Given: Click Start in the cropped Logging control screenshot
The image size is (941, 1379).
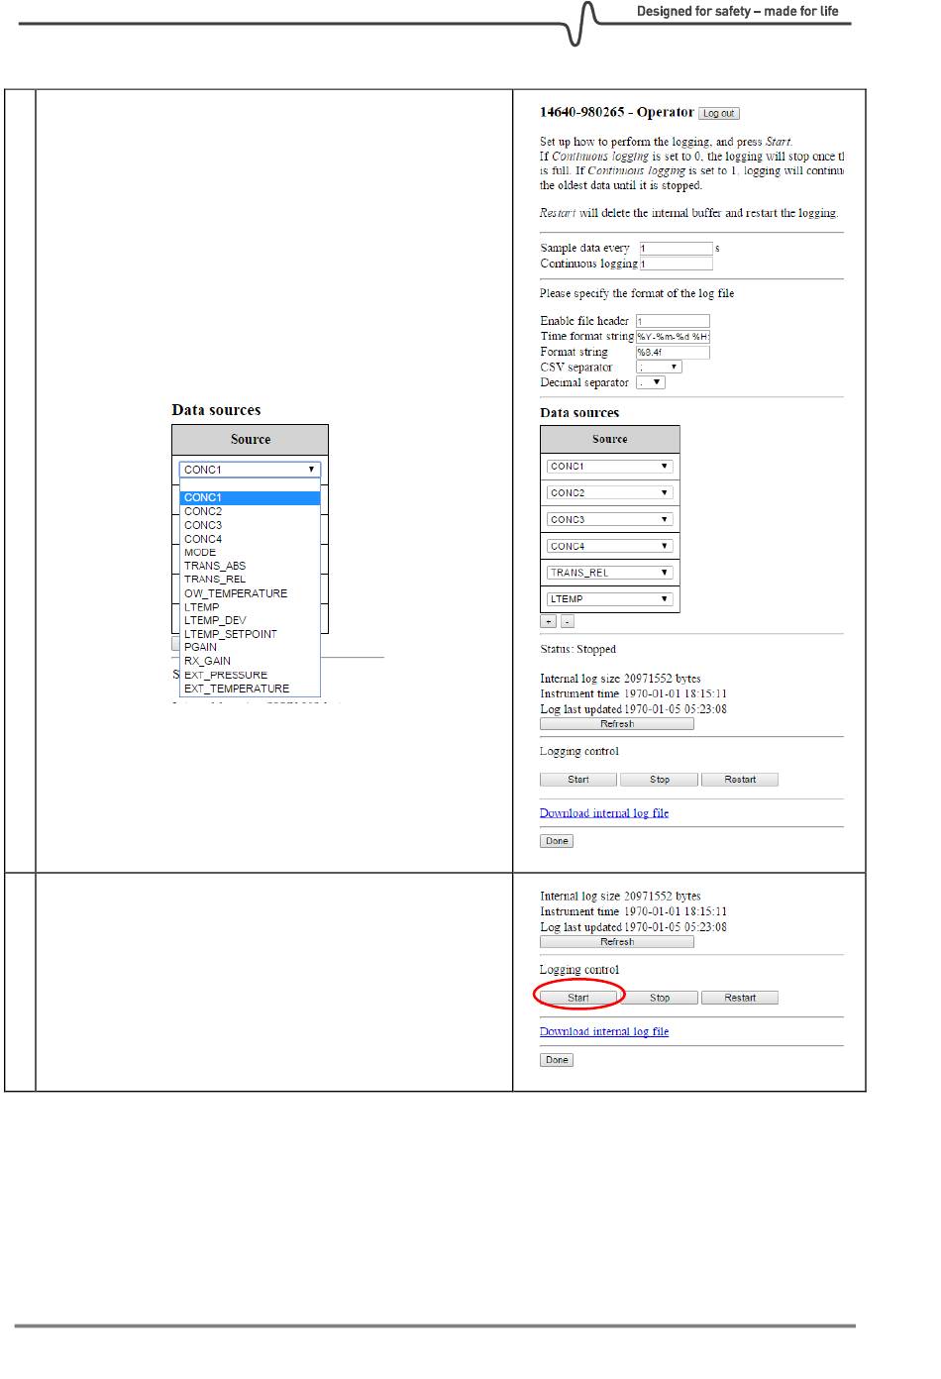Looking at the screenshot, I should coord(578,999).
